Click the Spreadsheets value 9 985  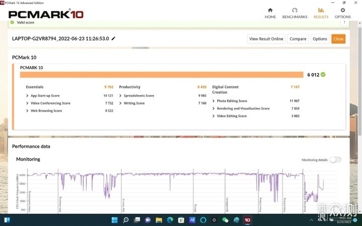coord(202,95)
